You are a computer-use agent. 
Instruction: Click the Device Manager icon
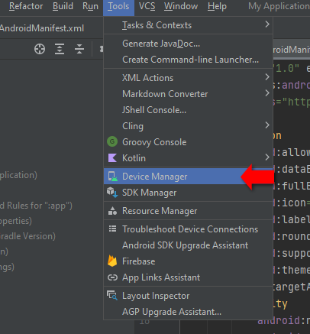pos(112,177)
